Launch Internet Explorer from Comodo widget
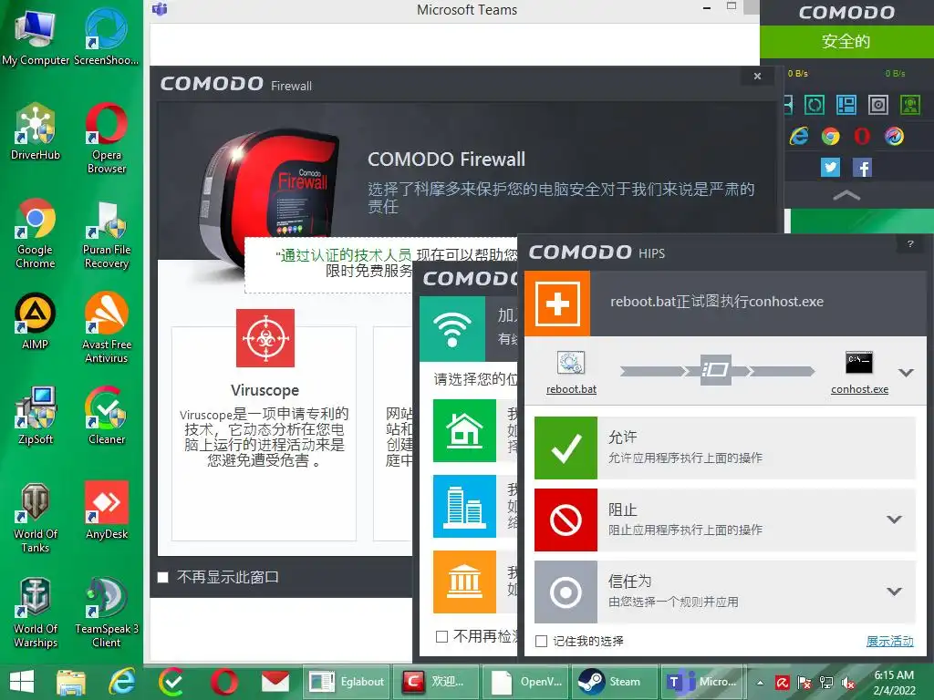 pyautogui.click(x=799, y=137)
